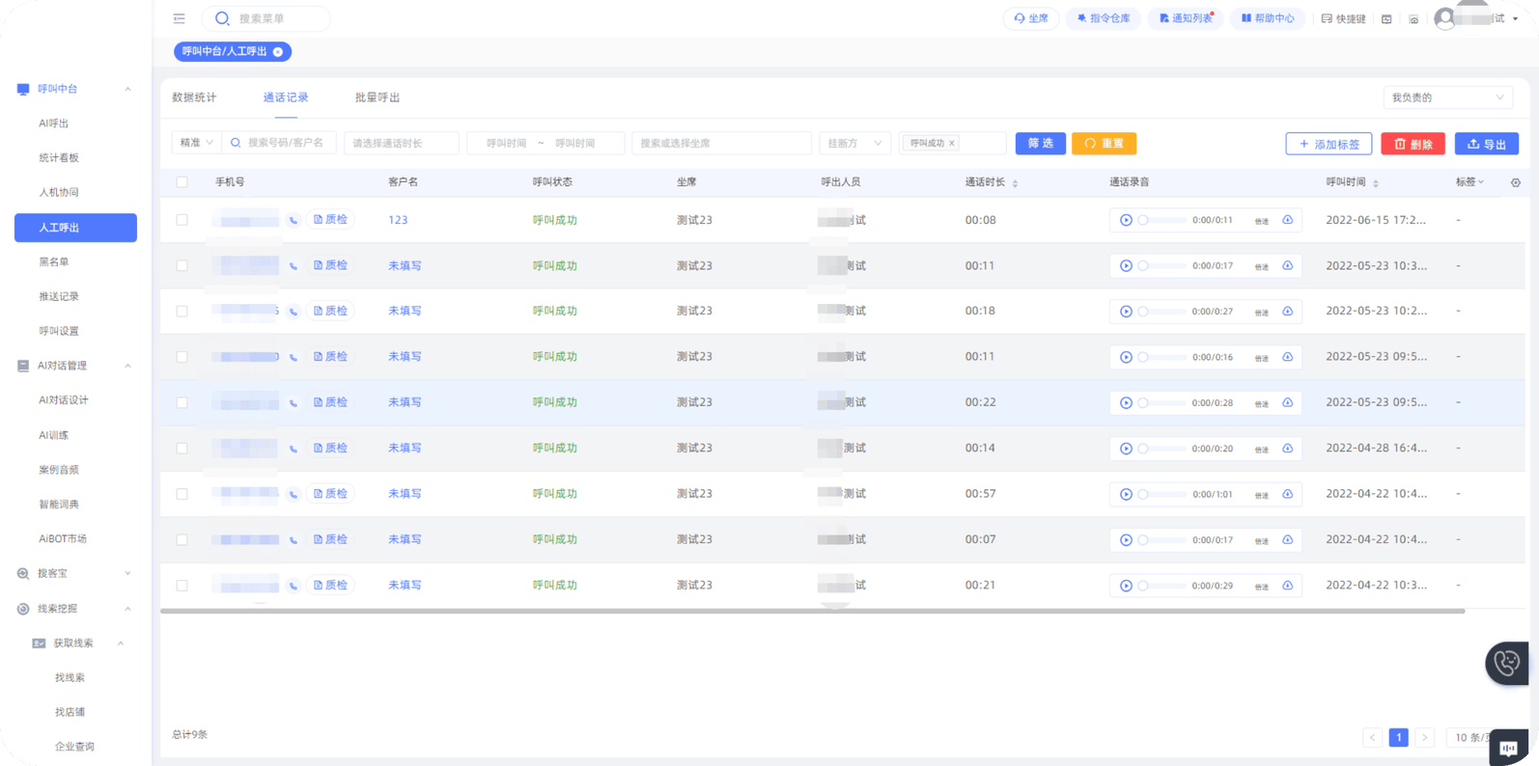The image size is (1539, 766).
Task: Download the 00:57 call's recording
Action: tap(1287, 494)
